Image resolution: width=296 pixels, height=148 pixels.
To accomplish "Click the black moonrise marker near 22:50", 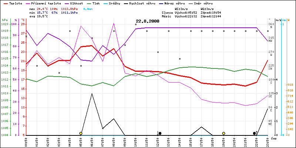I will point(255,133).
